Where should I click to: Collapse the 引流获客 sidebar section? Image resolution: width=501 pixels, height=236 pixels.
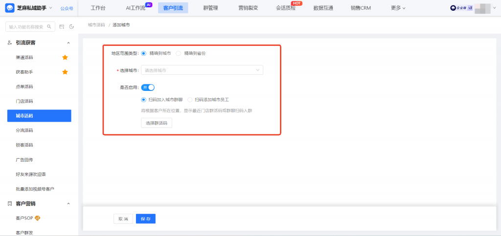coord(68,43)
